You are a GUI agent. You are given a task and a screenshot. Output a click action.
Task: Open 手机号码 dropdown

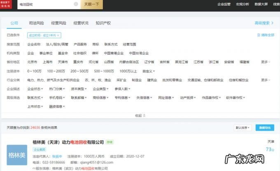point(57,97)
